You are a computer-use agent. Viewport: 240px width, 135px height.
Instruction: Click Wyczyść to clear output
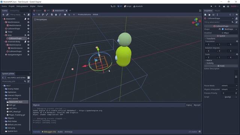tap(197, 105)
